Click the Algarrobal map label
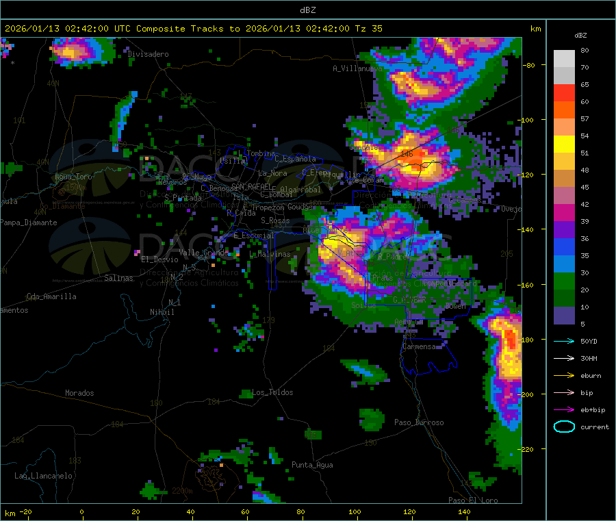This screenshot has height=521, width=616. tap(300, 190)
